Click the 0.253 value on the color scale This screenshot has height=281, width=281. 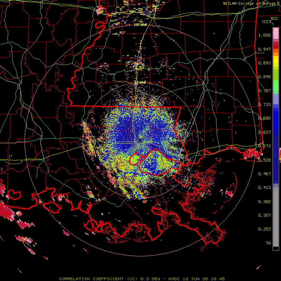(x=264, y=229)
